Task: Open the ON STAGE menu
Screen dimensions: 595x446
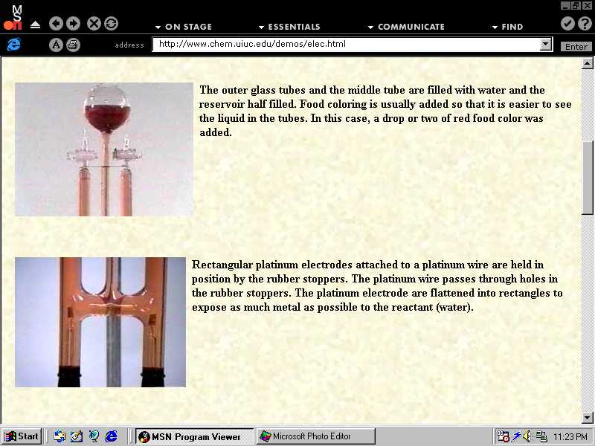Action: 183,27
